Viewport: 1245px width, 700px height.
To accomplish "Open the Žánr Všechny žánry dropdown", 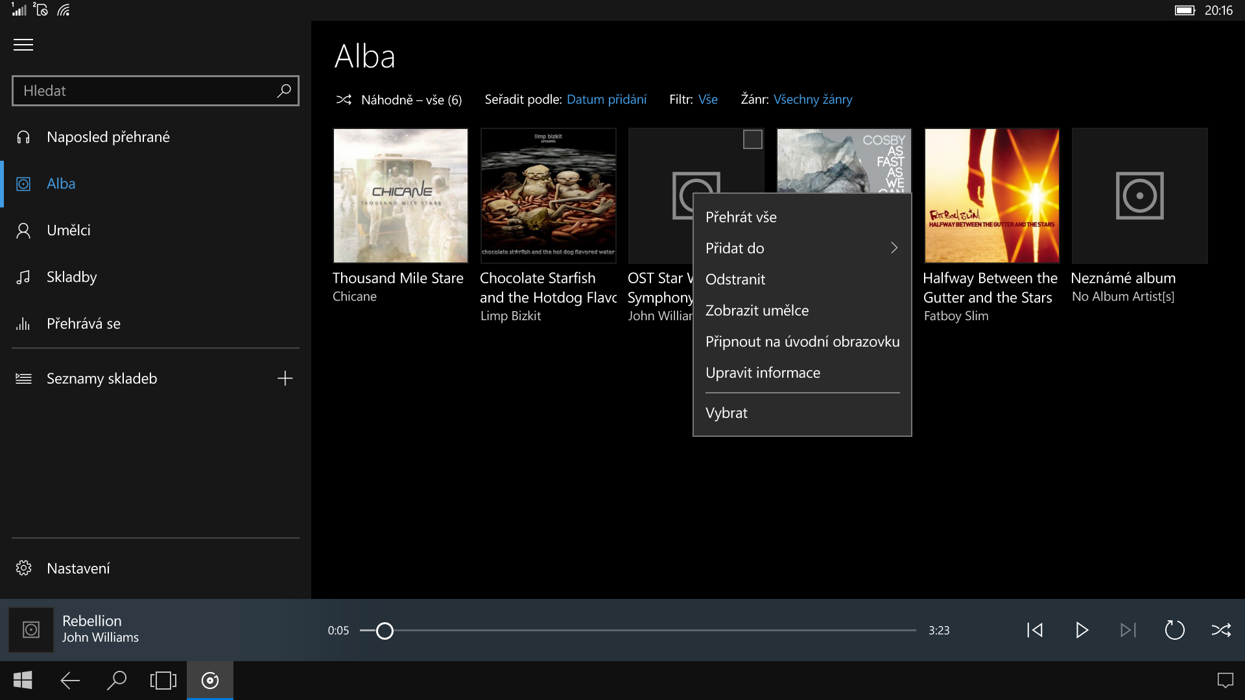I will (812, 99).
